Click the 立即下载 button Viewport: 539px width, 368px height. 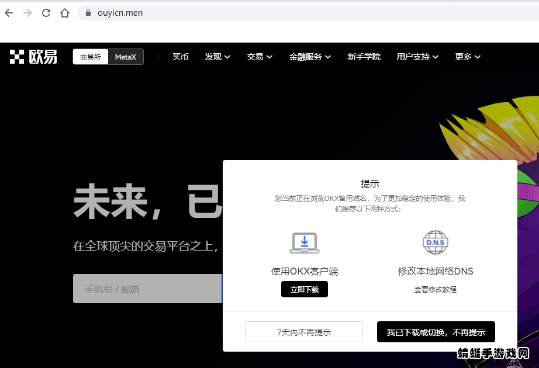(305, 289)
